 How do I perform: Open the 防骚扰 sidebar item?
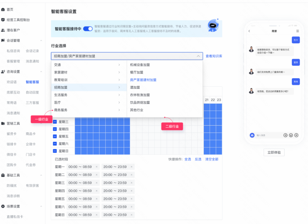[x=12, y=186]
